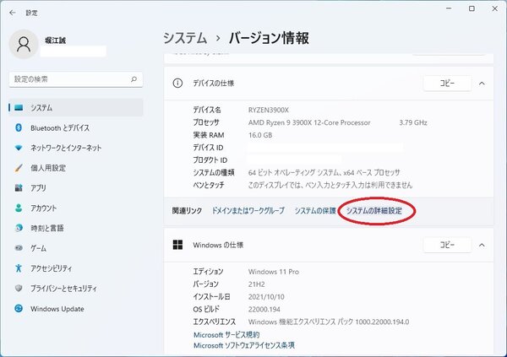Open 時刻と言語 settings
Screen dimensions: 507x357
[x=76, y=228]
